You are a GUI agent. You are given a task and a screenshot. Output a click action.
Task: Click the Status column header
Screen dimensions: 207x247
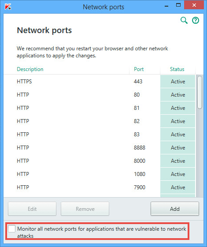[x=177, y=69]
